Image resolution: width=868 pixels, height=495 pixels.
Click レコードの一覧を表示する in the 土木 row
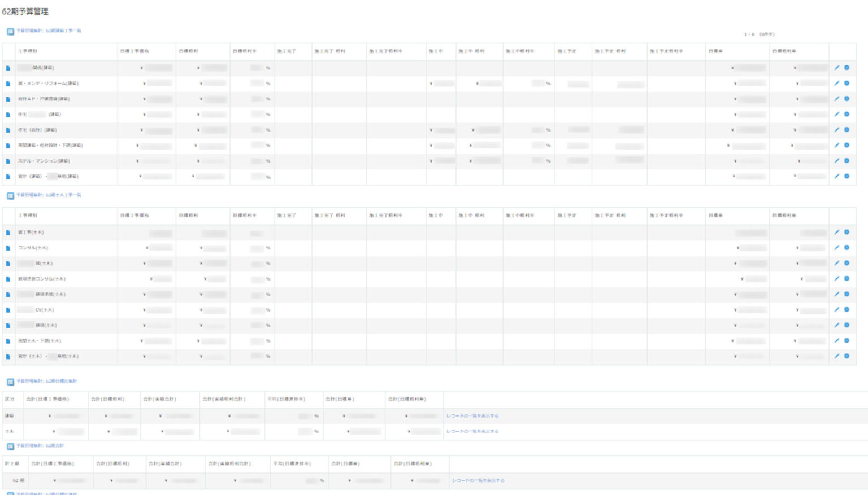point(472,432)
